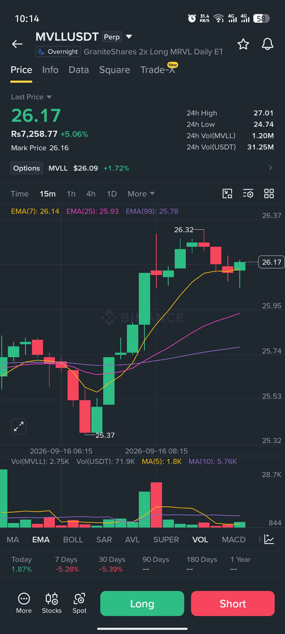Toggle the AVL indicator

(132, 539)
